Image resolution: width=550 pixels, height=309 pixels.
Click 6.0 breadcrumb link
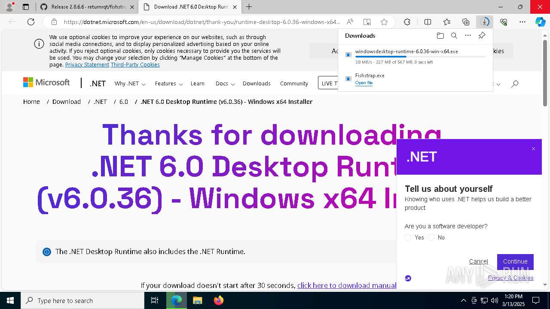pos(124,102)
